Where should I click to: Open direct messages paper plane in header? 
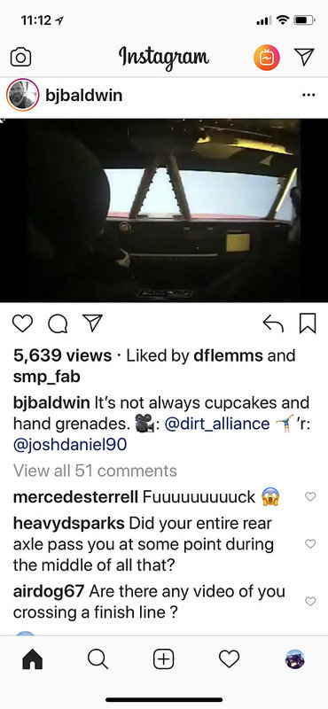pyautogui.click(x=304, y=57)
